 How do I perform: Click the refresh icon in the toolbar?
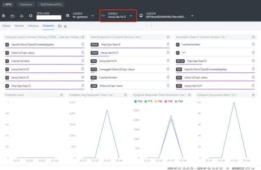31,16
